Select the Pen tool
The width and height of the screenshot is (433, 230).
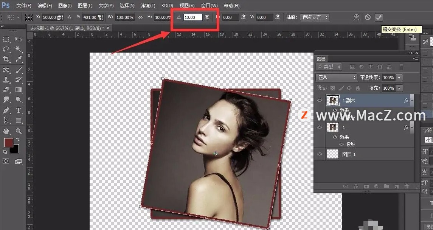tap(6, 110)
